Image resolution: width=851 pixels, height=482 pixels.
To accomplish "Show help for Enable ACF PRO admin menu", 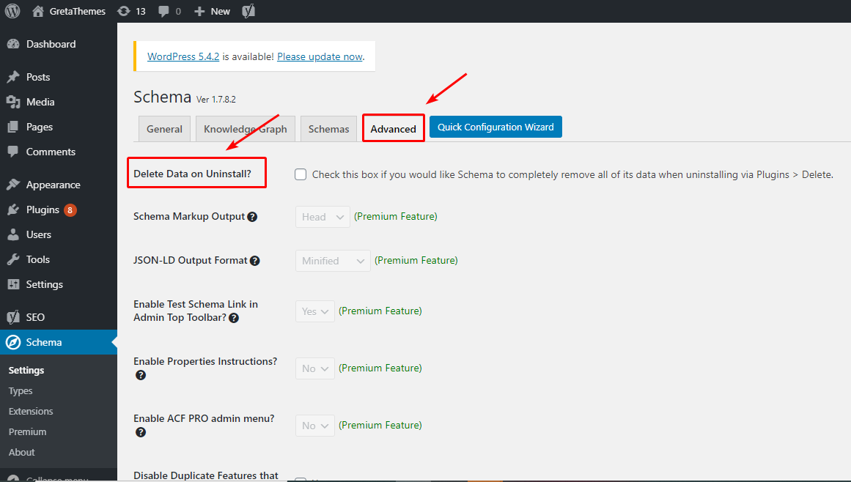I will [x=141, y=432].
